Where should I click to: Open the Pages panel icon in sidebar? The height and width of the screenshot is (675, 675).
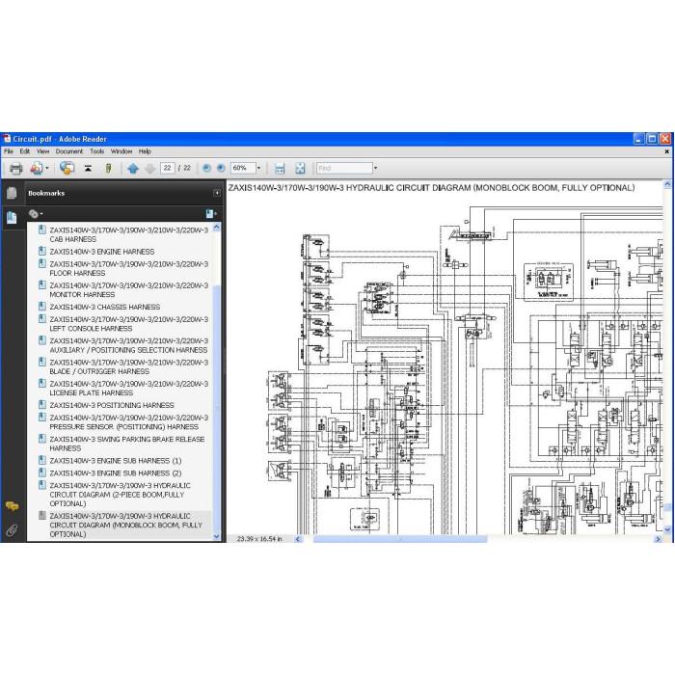tap(12, 193)
